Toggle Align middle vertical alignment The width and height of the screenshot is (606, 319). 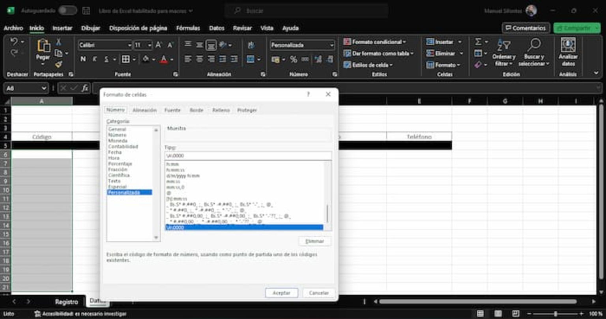[x=200, y=45]
